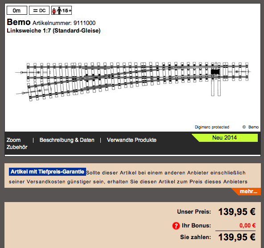Click the Digimarc protected notice
Screen dimensions: 264x248
[x=212, y=127]
